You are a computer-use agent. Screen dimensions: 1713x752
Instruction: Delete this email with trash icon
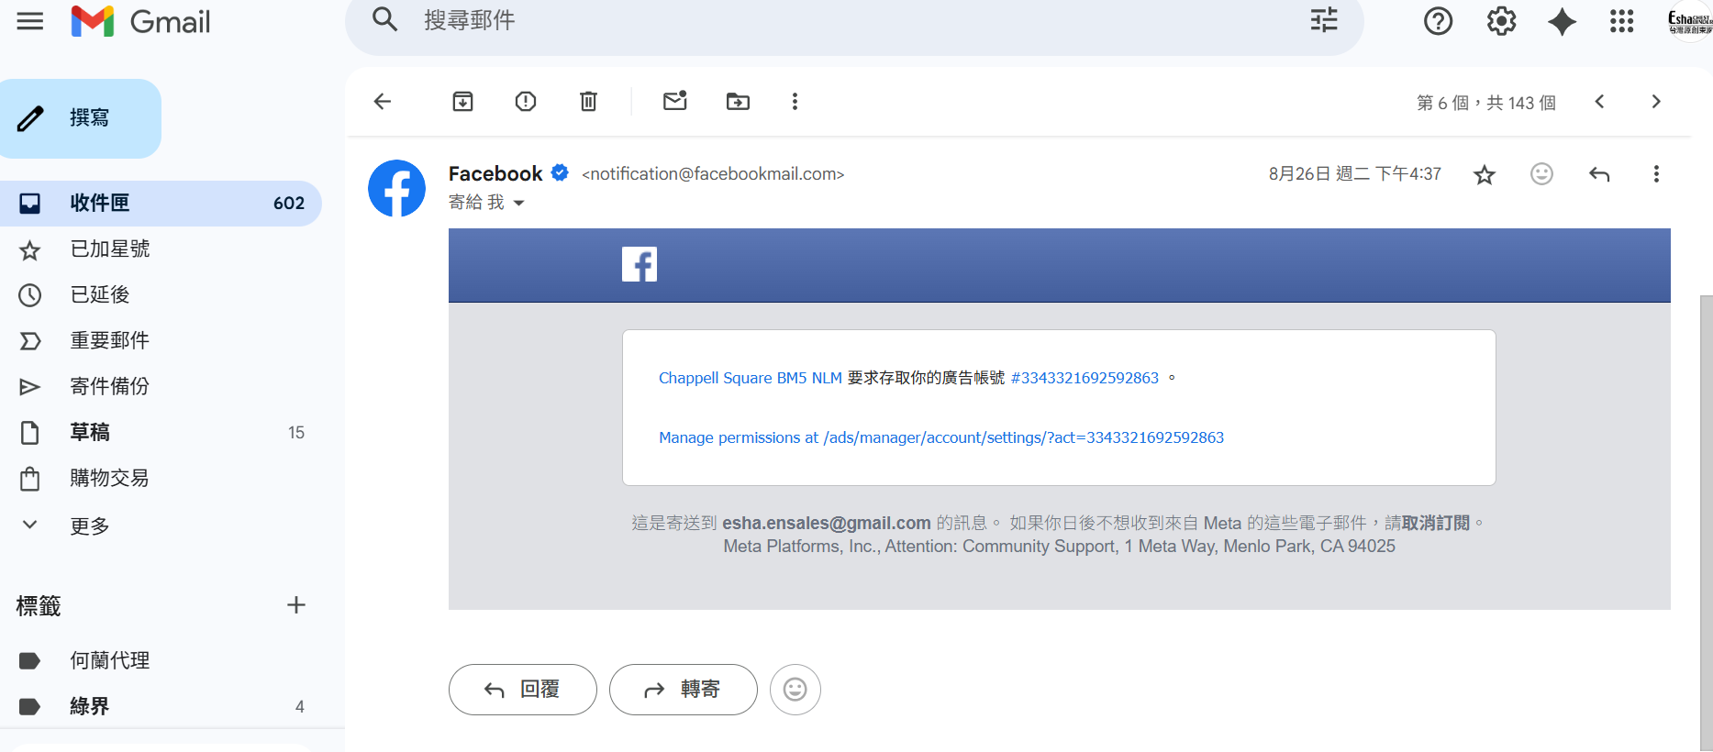pyautogui.click(x=589, y=102)
